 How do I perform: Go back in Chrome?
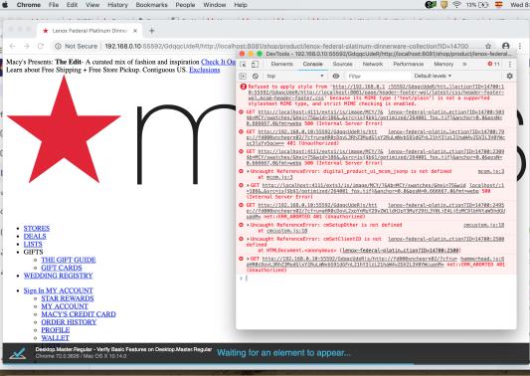pyautogui.click(x=13, y=46)
